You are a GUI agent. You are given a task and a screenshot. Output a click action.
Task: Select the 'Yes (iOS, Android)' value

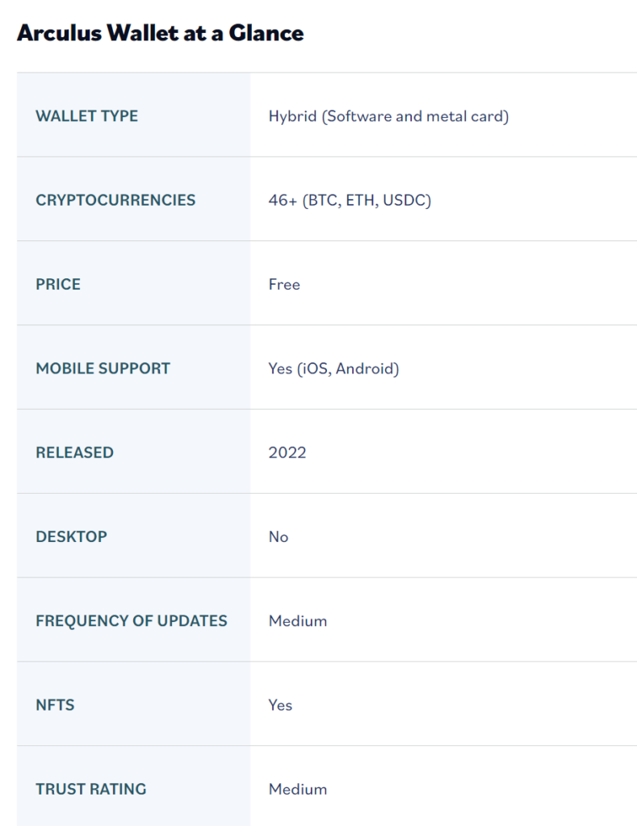pyautogui.click(x=333, y=369)
